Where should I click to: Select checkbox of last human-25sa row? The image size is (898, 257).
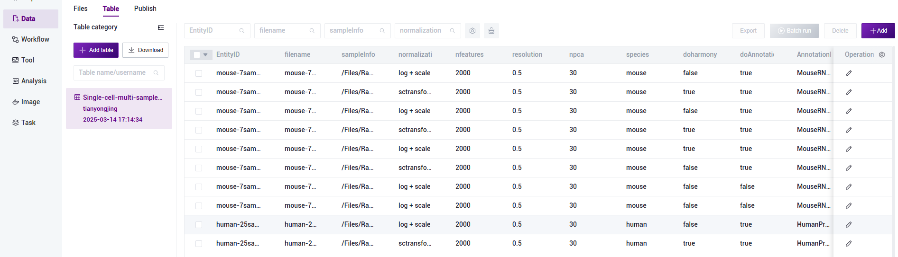[199, 244]
